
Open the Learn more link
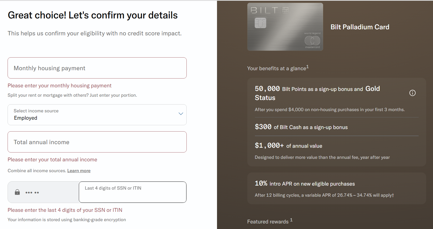pos(79,171)
